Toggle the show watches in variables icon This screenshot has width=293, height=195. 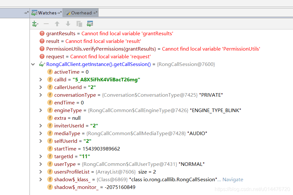point(90,24)
